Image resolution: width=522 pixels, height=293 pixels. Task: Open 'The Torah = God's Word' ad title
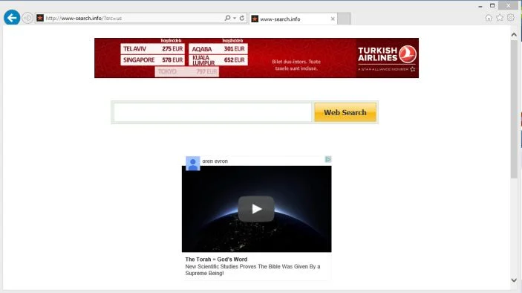click(216, 260)
